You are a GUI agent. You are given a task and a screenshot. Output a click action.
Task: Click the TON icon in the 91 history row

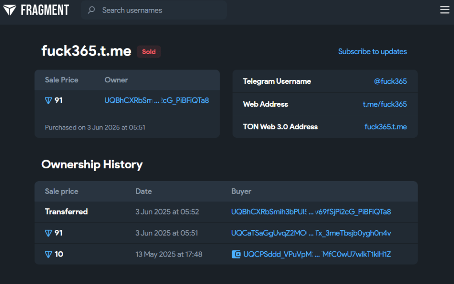(x=48, y=233)
